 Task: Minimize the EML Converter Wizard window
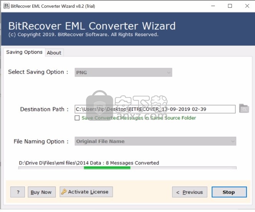213,6
